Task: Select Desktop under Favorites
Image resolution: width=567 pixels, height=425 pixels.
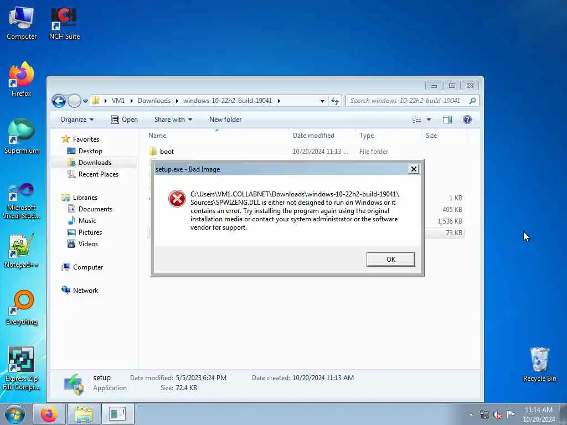Action: pyautogui.click(x=90, y=151)
